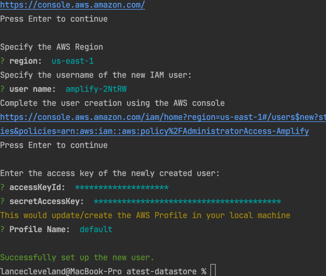Click the masked accessKeyId value
Viewport: 326px width, 276px height.
[122, 188]
